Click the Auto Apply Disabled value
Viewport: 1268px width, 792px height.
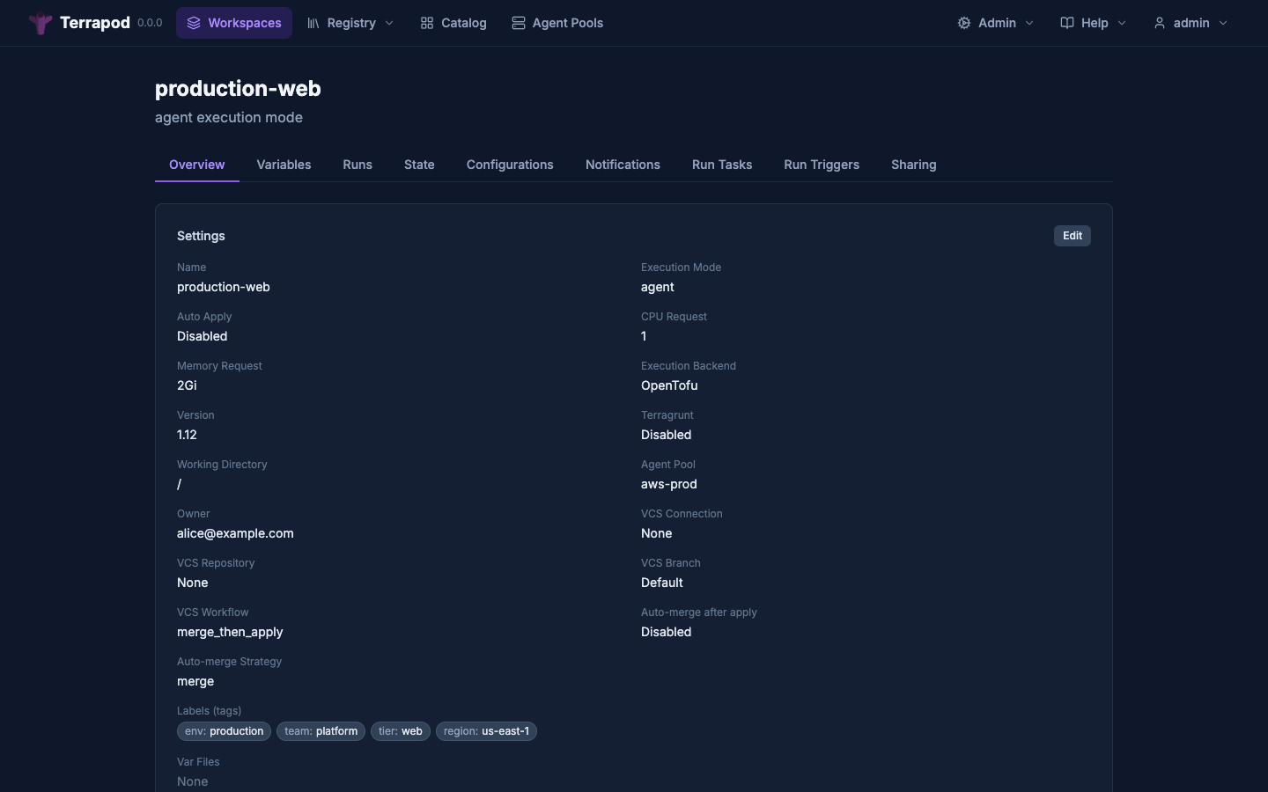203,336
